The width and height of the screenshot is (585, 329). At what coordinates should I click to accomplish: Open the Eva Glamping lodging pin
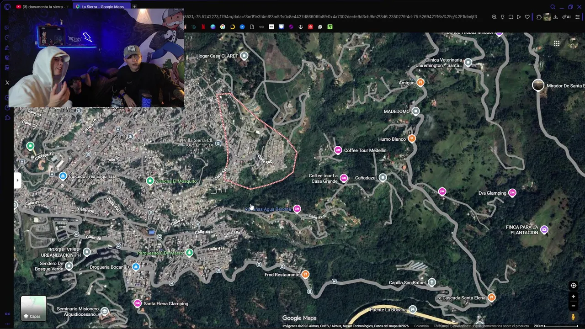512,193
